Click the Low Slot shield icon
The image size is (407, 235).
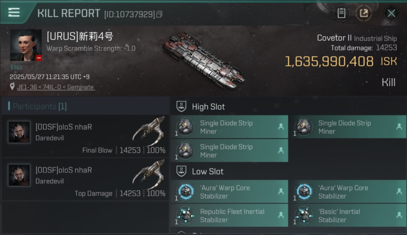point(182,171)
